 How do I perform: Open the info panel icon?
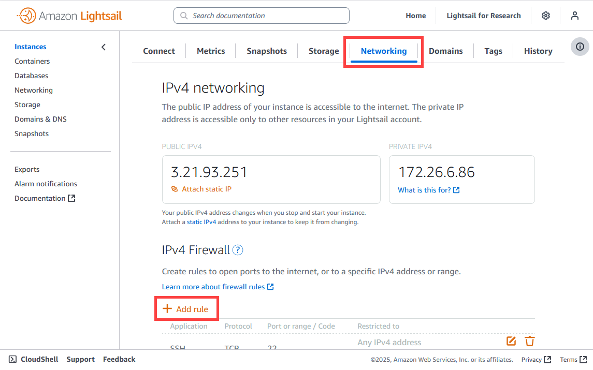[x=580, y=47]
